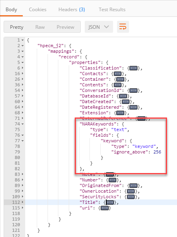This screenshot has height=237, width=177.
Task: Click the folded-code icon after OriginatedFrom
Action: click(133, 186)
